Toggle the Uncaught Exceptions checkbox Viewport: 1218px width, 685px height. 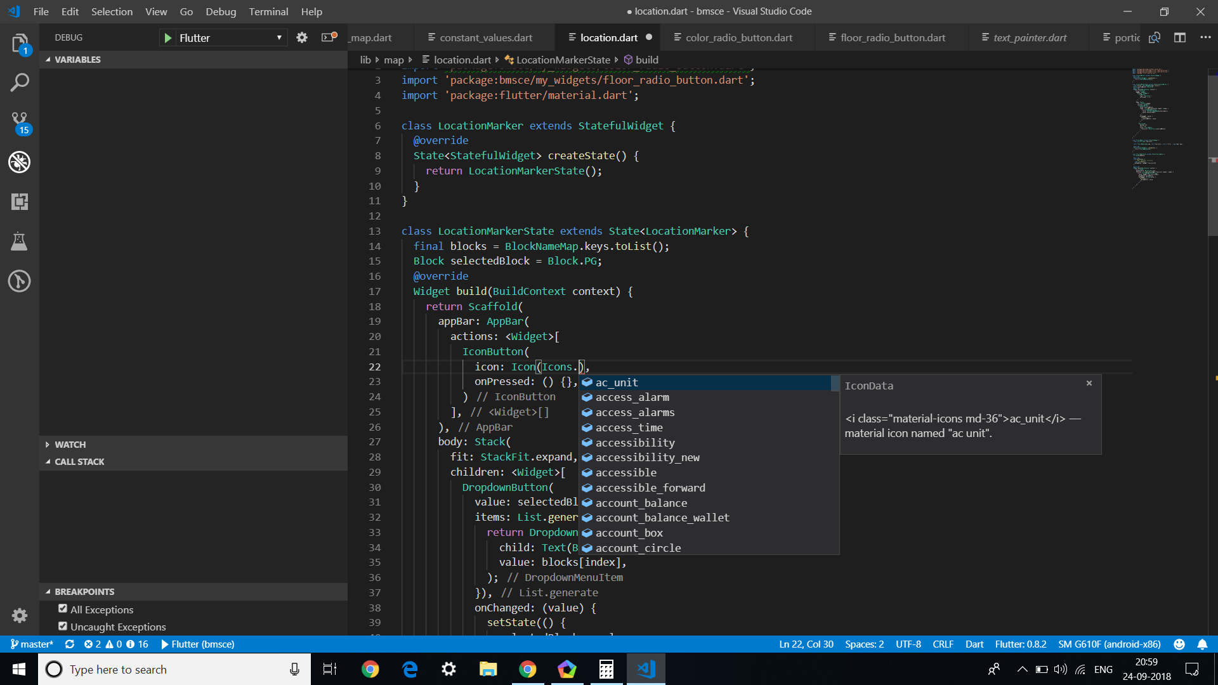click(x=63, y=625)
